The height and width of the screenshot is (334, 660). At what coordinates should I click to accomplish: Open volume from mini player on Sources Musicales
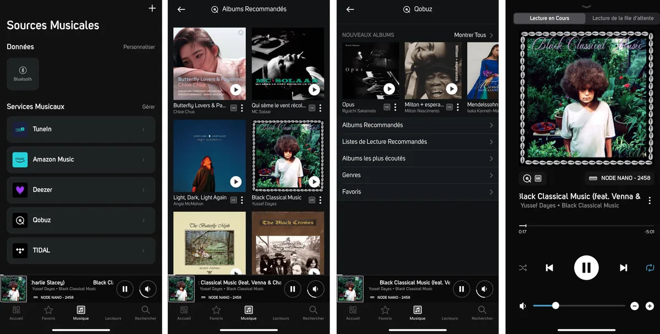pyautogui.click(x=147, y=289)
